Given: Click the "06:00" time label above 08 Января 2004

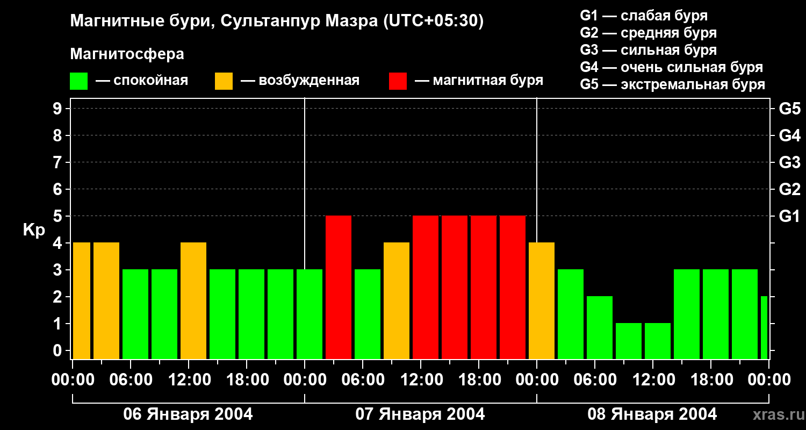Looking at the screenshot, I should tap(595, 380).
